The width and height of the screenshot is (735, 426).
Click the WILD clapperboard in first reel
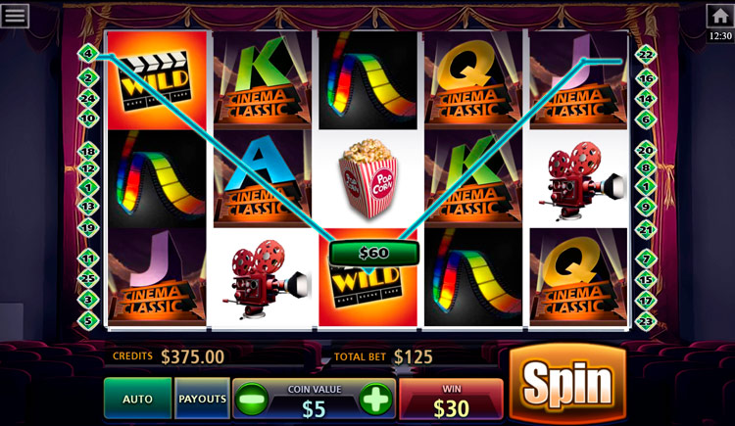click(x=157, y=80)
